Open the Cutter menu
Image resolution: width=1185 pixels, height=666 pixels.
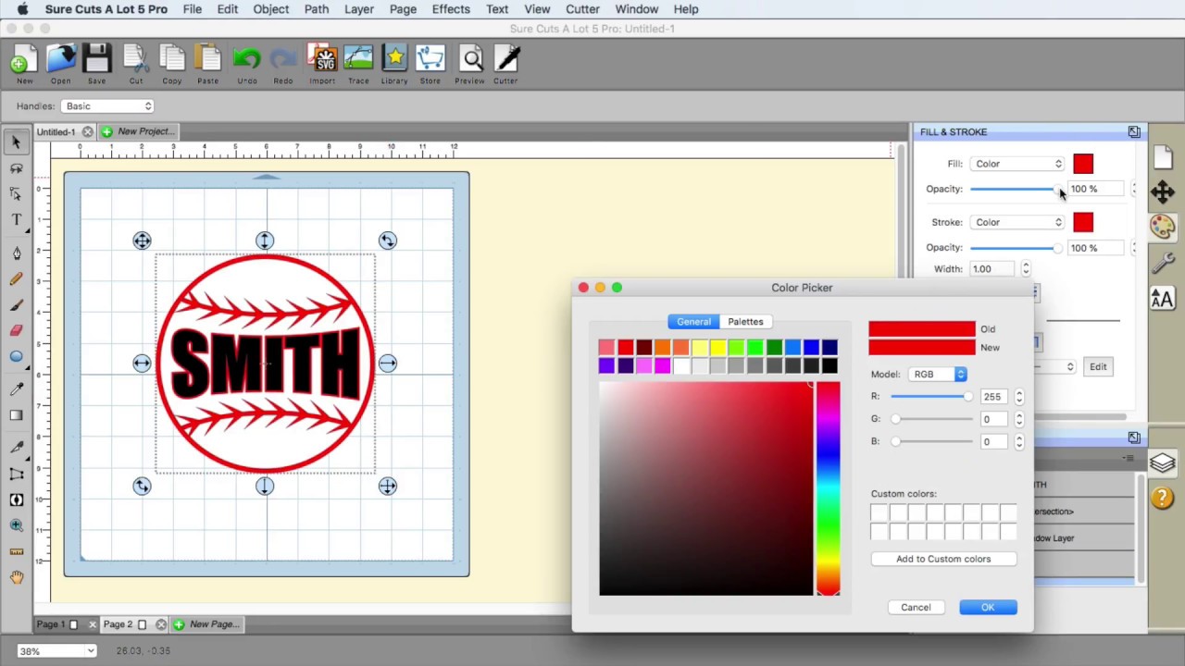point(582,9)
